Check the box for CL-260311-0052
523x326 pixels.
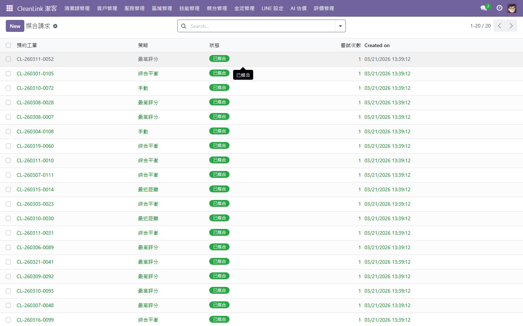(8, 59)
